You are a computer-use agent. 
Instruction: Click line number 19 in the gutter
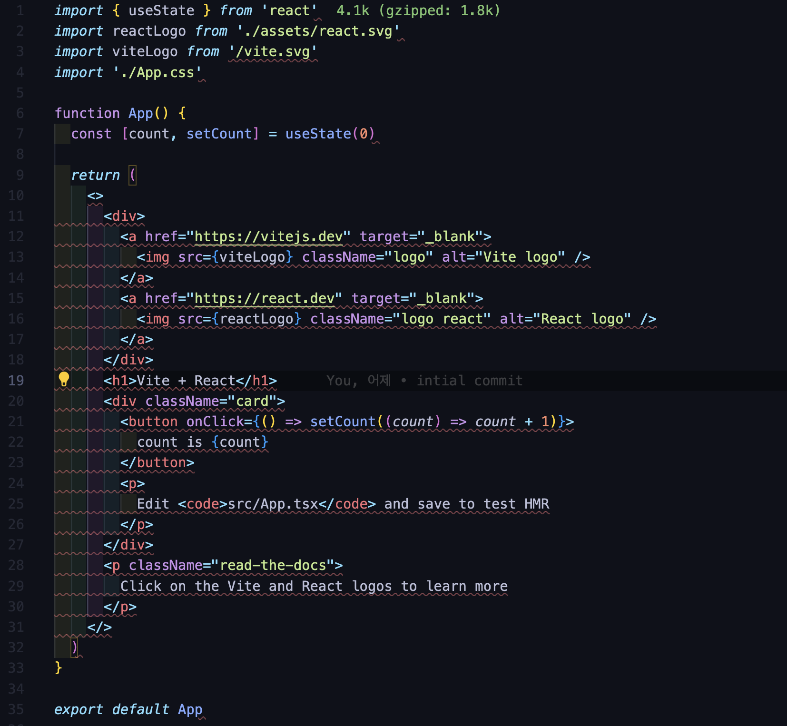click(x=16, y=381)
